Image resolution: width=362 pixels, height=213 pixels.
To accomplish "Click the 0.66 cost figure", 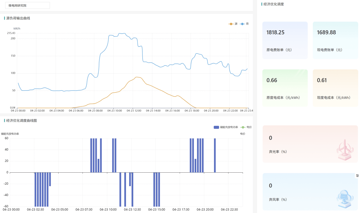I will coord(272,80).
